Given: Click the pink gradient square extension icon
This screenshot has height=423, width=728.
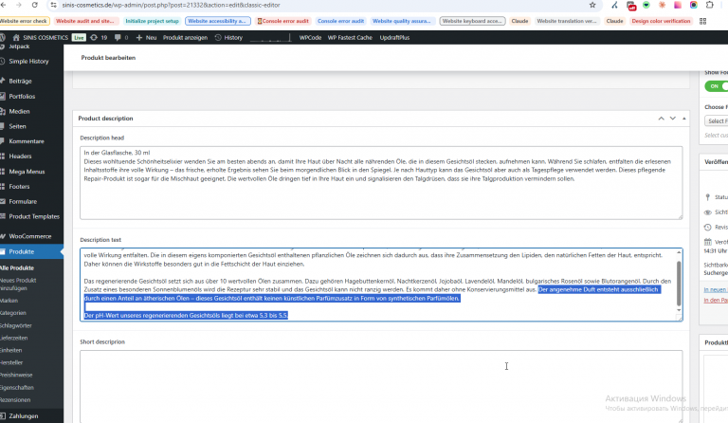Looking at the screenshot, I should click(x=678, y=5).
